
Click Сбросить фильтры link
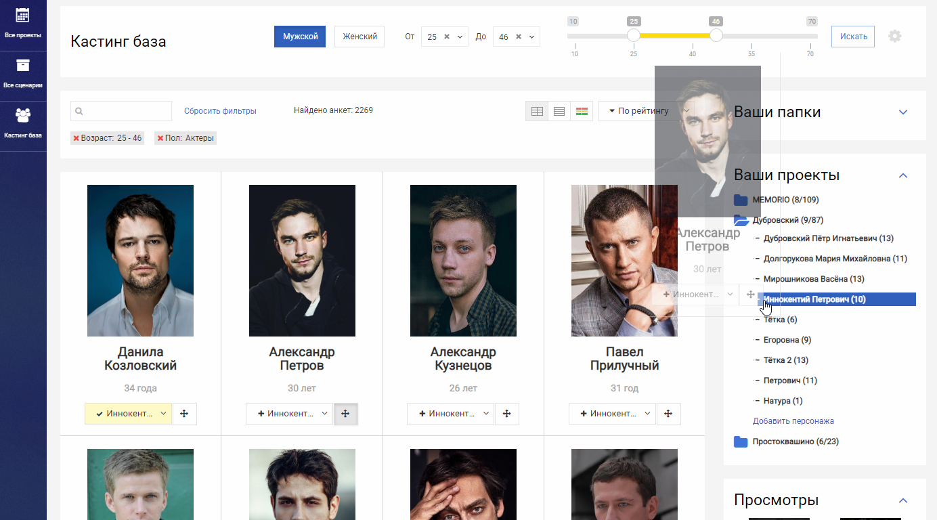click(x=220, y=111)
